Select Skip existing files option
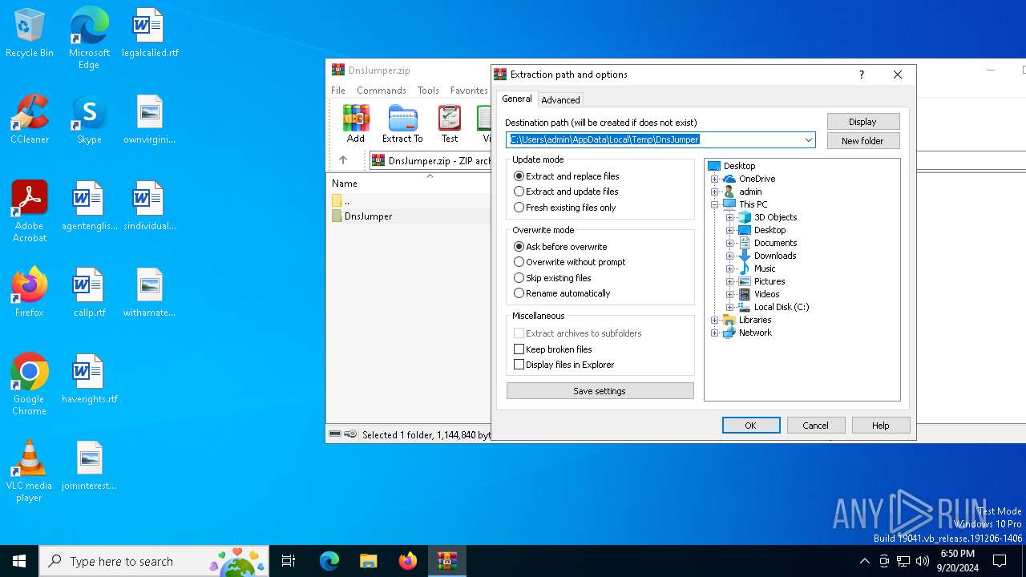1026x577 pixels. click(x=552, y=278)
